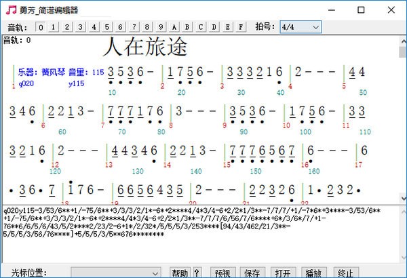The image size is (407, 278).
Task: Stop playback with 终止 button
Action: point(346,273)
